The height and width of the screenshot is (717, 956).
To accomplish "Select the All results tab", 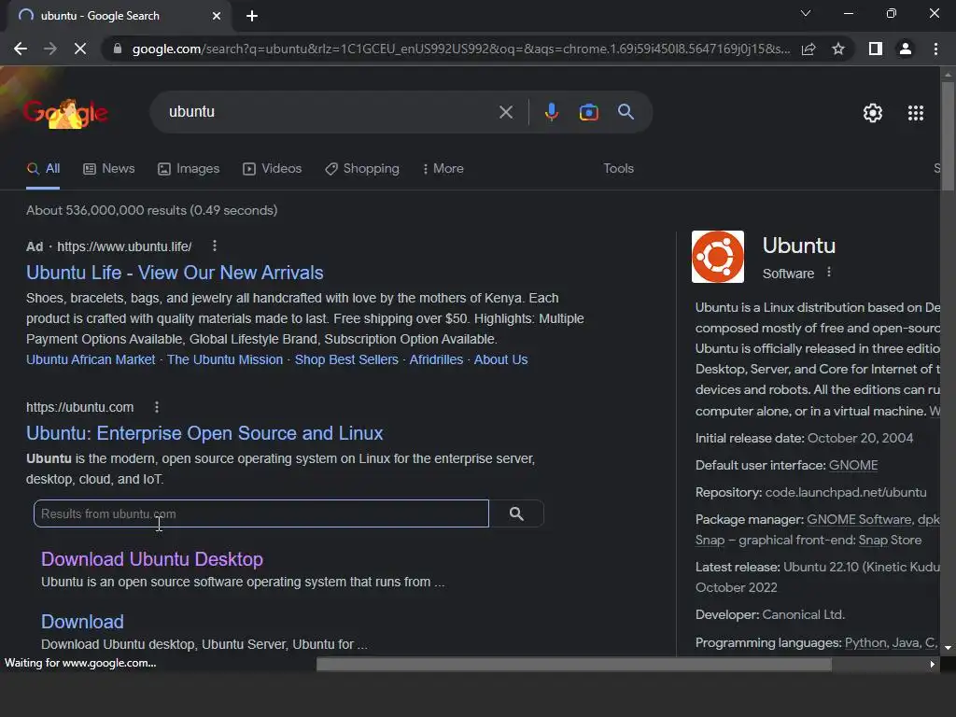I will (43, 168).
